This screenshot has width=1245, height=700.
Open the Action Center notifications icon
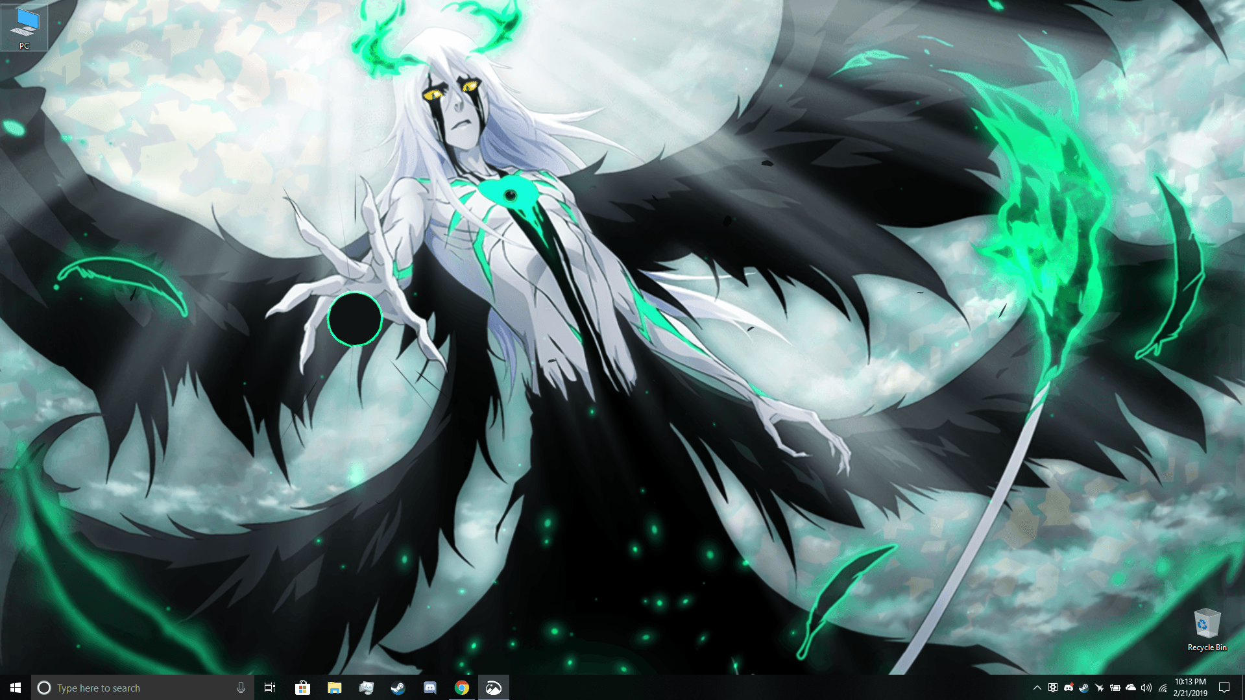1224,688
